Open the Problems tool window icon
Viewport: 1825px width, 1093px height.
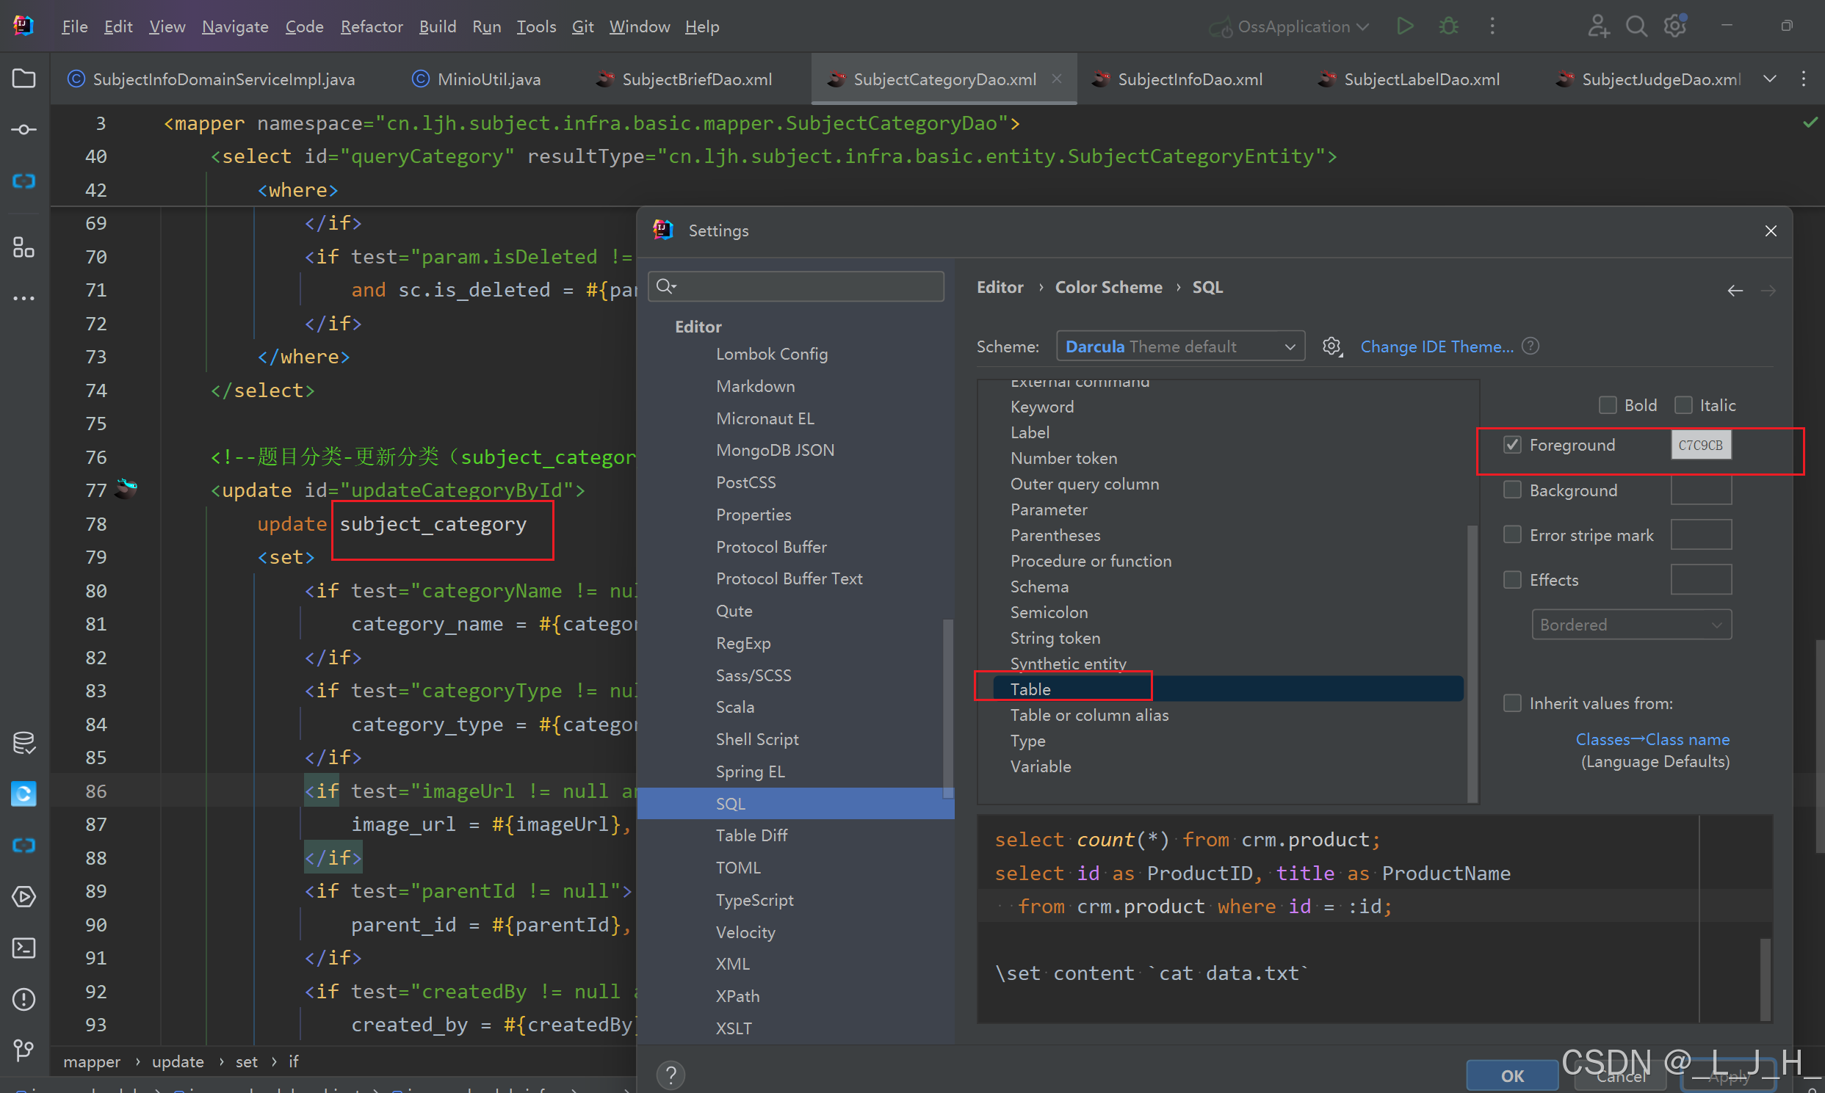click(24, 1000)
